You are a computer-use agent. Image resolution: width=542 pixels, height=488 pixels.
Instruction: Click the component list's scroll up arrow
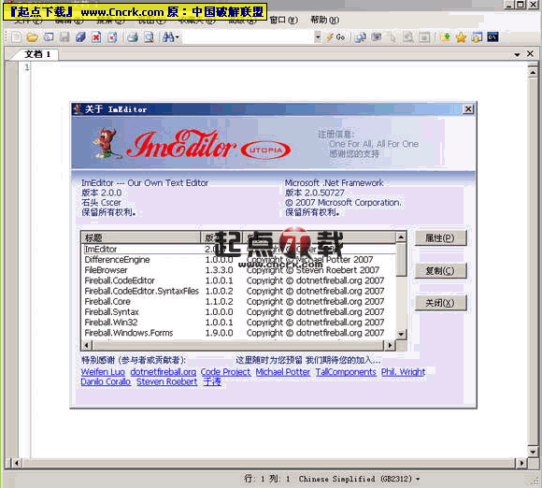(401, 237)
